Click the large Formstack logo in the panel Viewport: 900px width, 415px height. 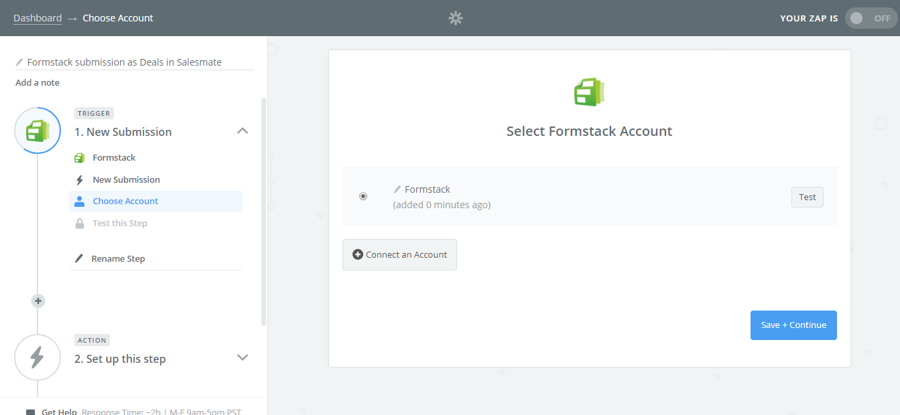tap(590, 92)
